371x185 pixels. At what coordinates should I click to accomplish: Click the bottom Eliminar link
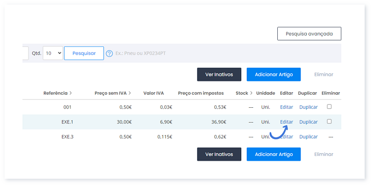pyautogui.click(x=324, y=154)
